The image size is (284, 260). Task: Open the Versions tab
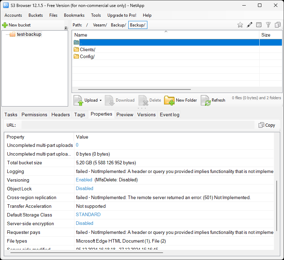click(146, 115)
